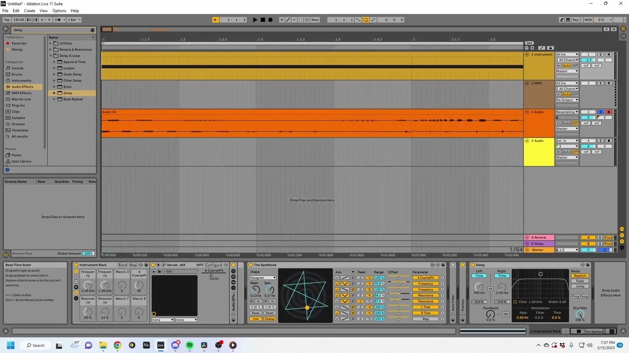
Task: Click the Rand button on the Instrument Rack
Action: coord(122,265)
